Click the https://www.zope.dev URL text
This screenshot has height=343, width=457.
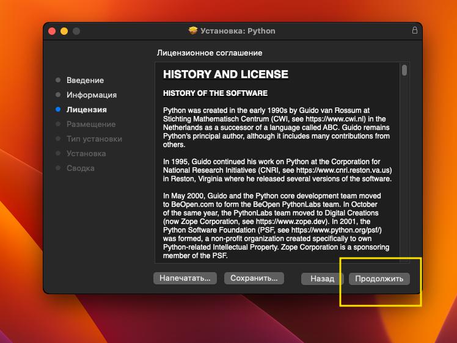click(x=290, y=222)
